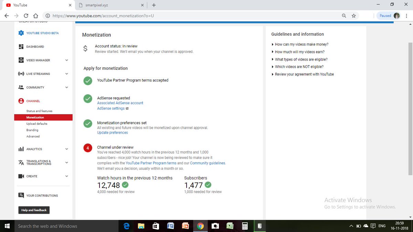Open Action Center notifications icon
The width and height of the screenshot is (413, 232).
coord(372,226)
